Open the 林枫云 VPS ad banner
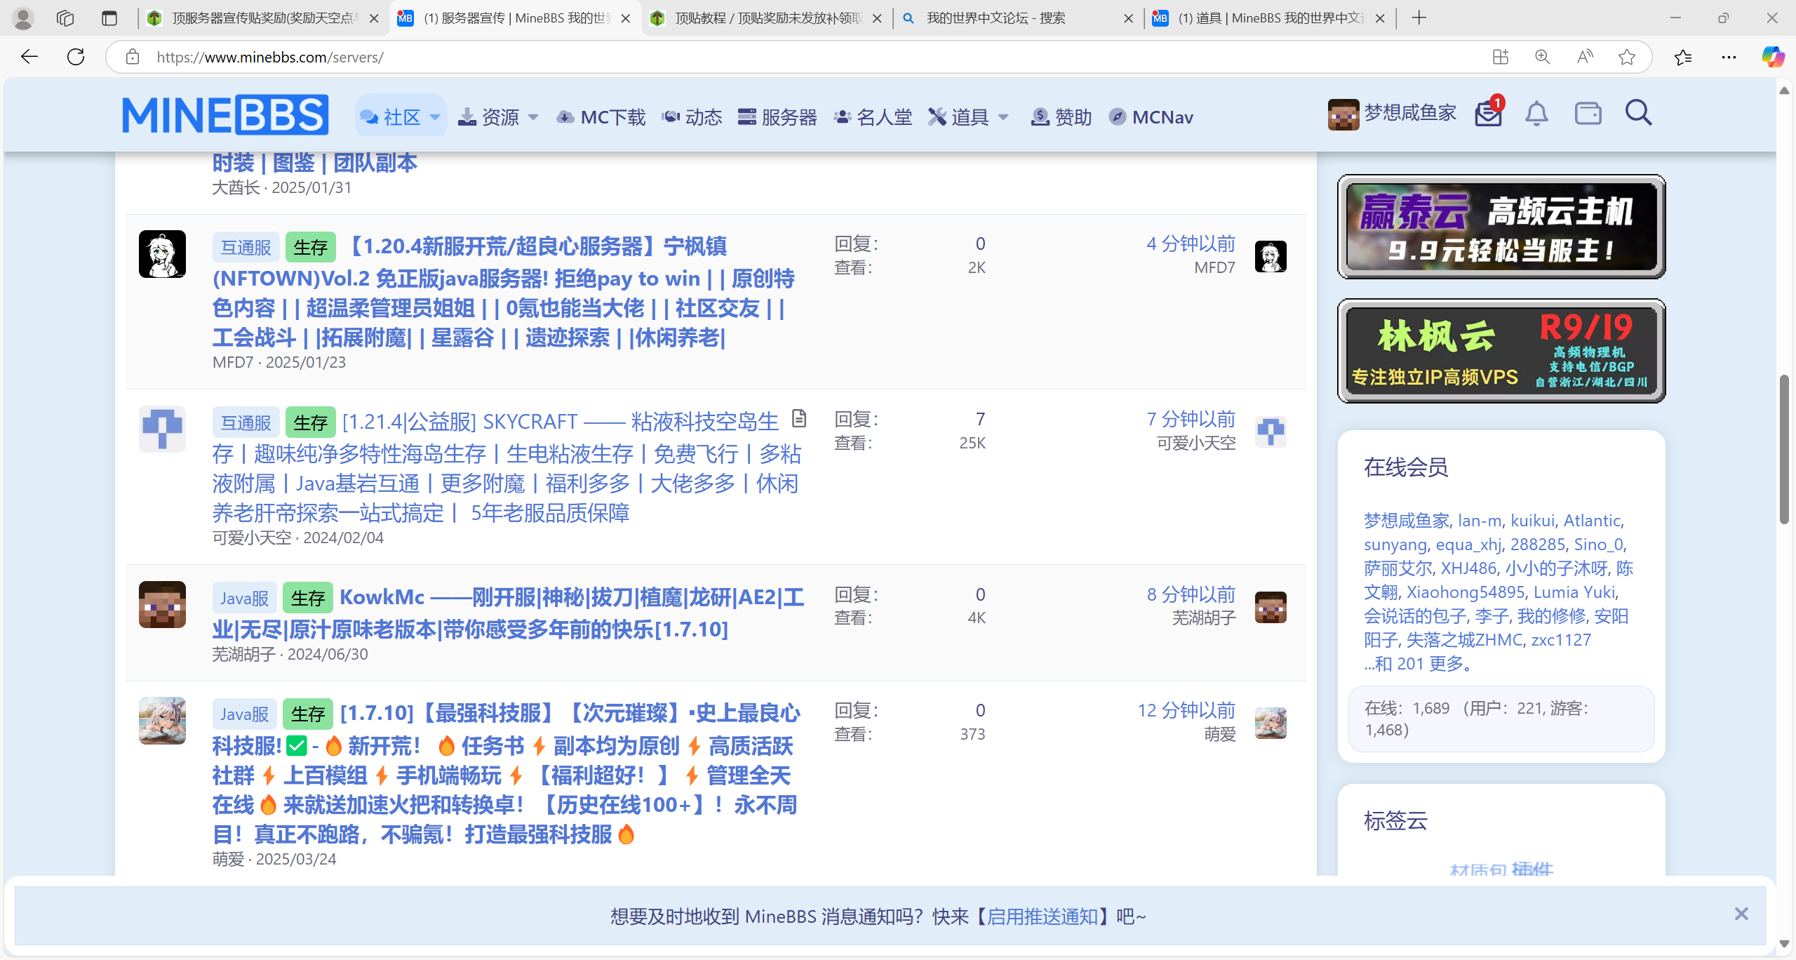 1501,351
